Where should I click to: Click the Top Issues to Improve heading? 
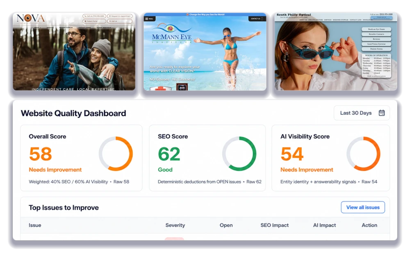click(64, 208)
